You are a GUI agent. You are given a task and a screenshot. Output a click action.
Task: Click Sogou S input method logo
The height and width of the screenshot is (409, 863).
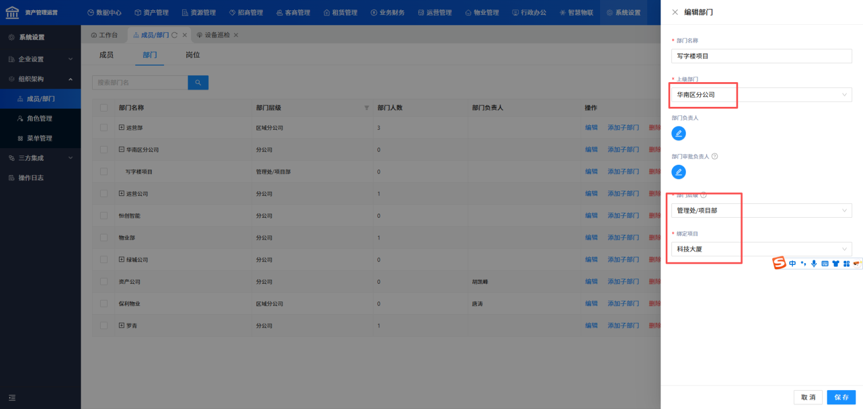(779, 263)
